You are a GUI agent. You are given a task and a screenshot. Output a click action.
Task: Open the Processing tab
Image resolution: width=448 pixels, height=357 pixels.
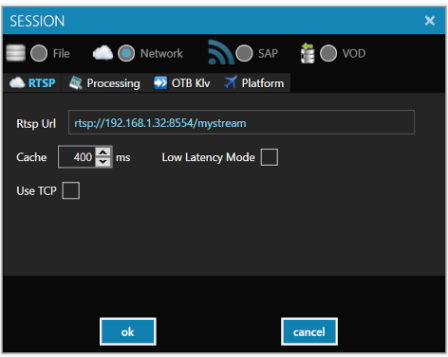tap(104, 83)
